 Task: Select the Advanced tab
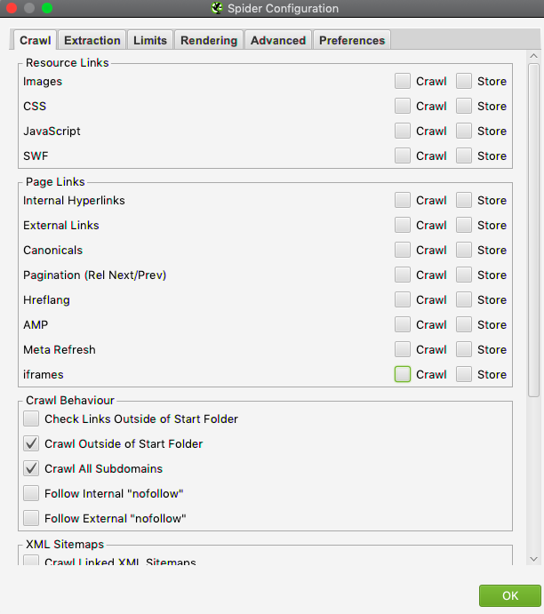click(x=278, y=40)
